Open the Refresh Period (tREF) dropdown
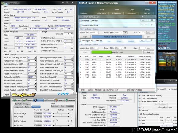The width and height of the screenshot is (178, 133). (35, 77)
